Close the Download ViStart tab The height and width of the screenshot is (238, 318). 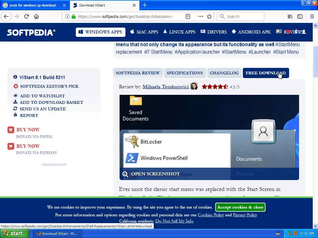134,5
